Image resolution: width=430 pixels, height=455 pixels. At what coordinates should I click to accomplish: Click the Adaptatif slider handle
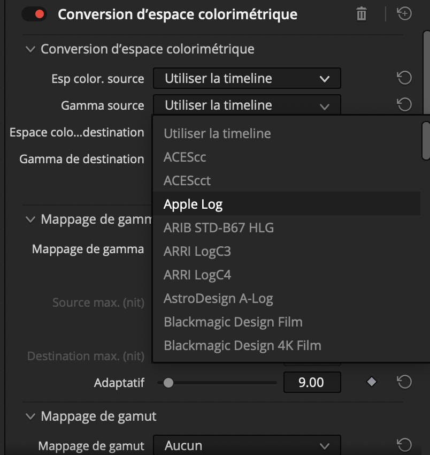point(168,383)
